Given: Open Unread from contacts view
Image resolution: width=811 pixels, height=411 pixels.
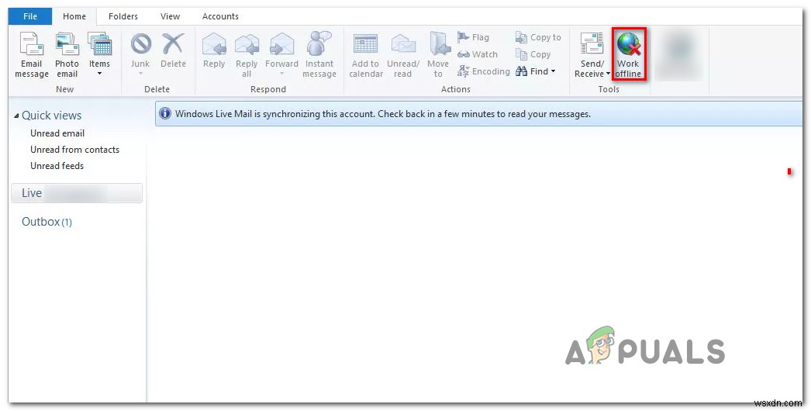Looking at the screenshot, I should [75, 150].
